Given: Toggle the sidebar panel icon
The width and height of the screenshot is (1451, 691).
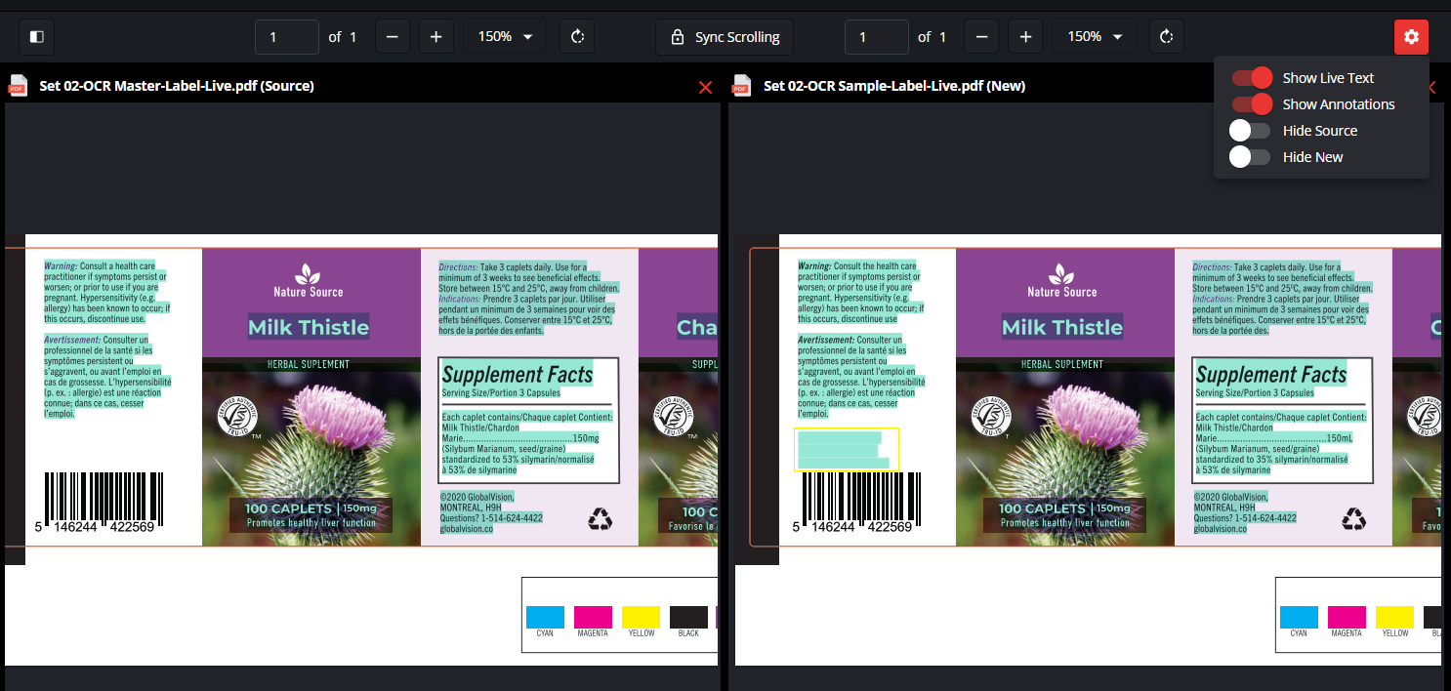Looking at the screenshot, I should coord(37,37).
